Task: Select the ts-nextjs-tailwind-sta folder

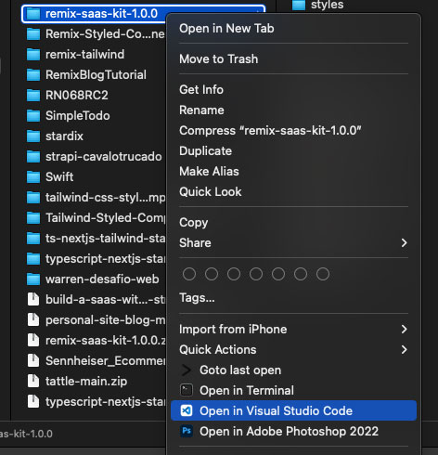Action: point(96,239)
